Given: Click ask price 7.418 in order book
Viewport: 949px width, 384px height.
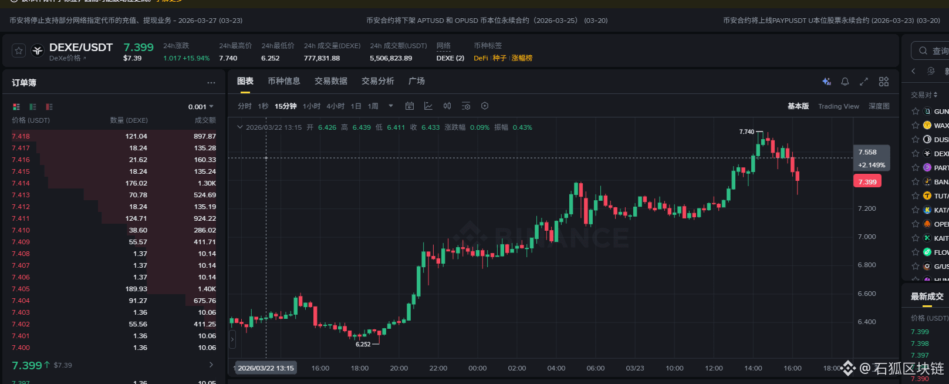Looking at the screenshot, I should [x=21, y=136].
